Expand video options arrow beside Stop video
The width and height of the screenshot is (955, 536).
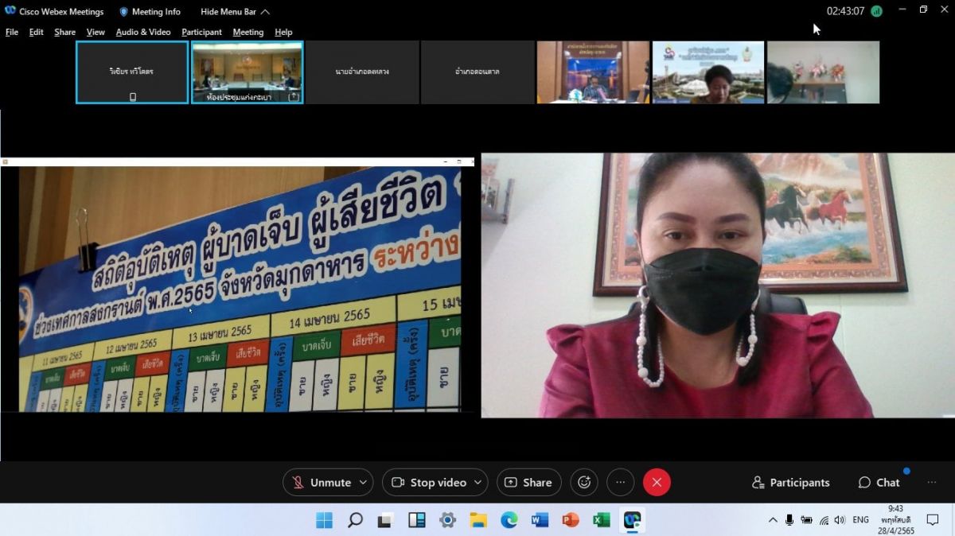click(x=477, y=482)
